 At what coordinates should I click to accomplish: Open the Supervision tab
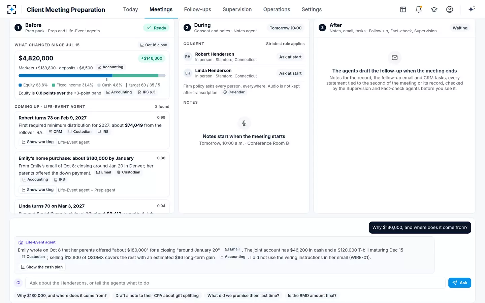(237, 9)
